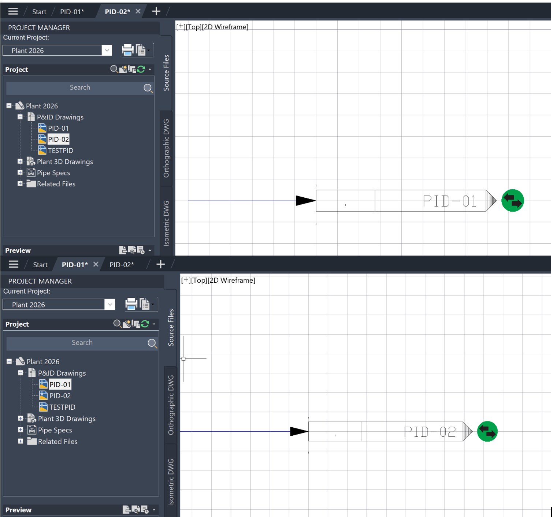The height and width of the screenshot is (517, 553).
Task: Click the magnifier icon in the top search box
Action: pyautogui.click(x=148, y=88)
